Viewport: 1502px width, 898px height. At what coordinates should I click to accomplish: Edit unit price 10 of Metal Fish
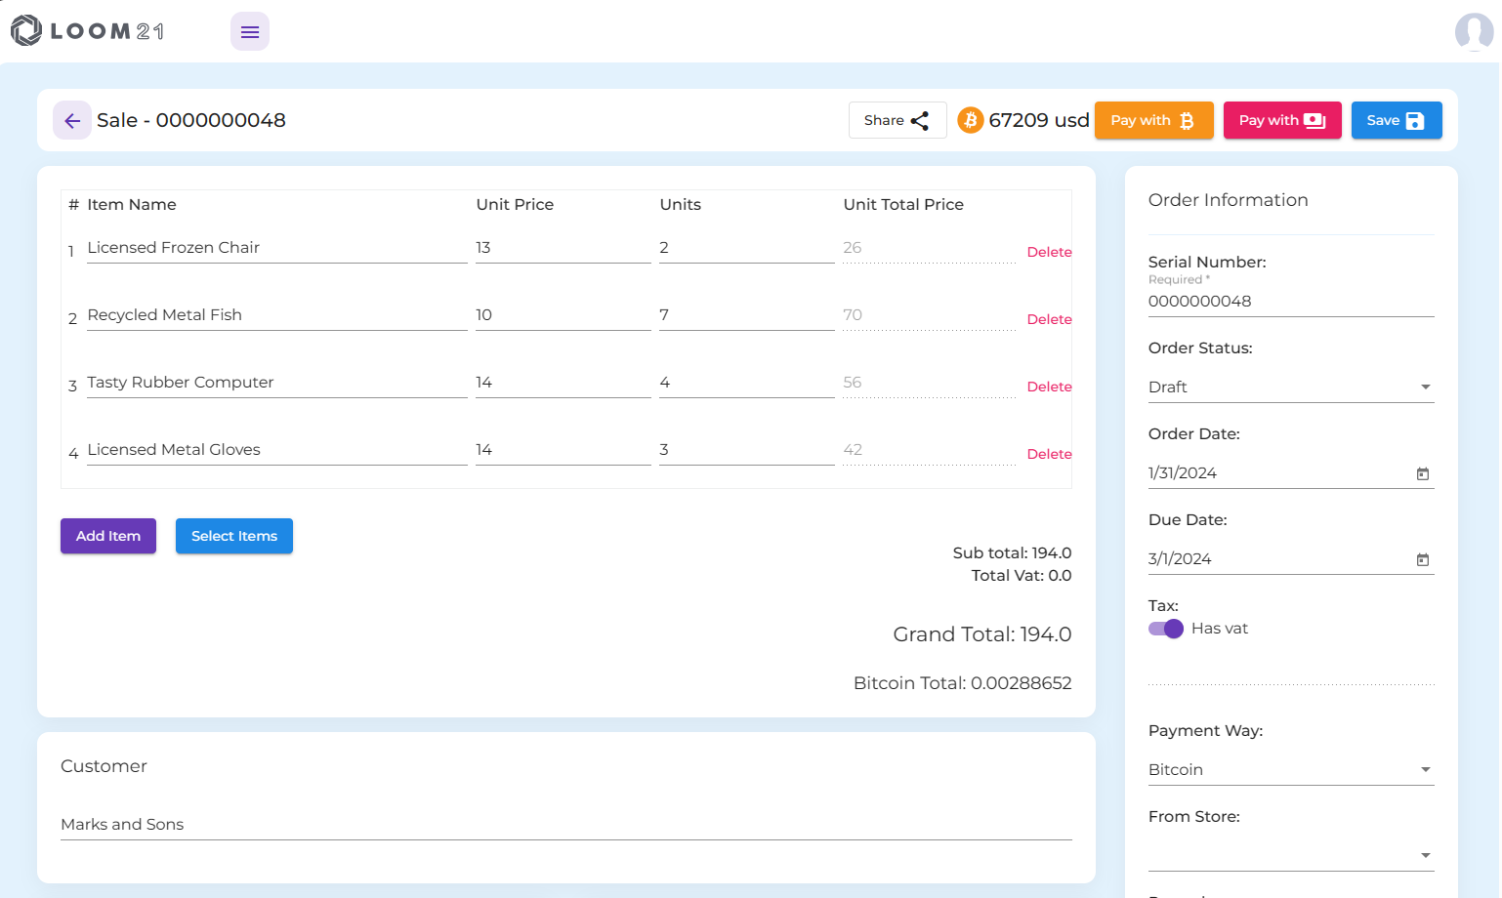563,315
